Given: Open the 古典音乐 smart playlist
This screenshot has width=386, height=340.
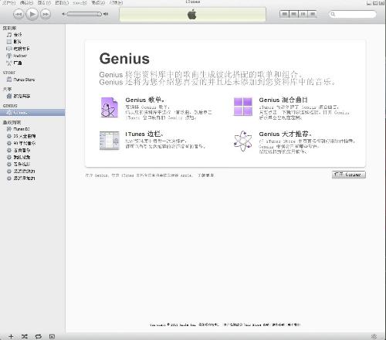Looking at the screenshot, I should click(x=19, y=150).
